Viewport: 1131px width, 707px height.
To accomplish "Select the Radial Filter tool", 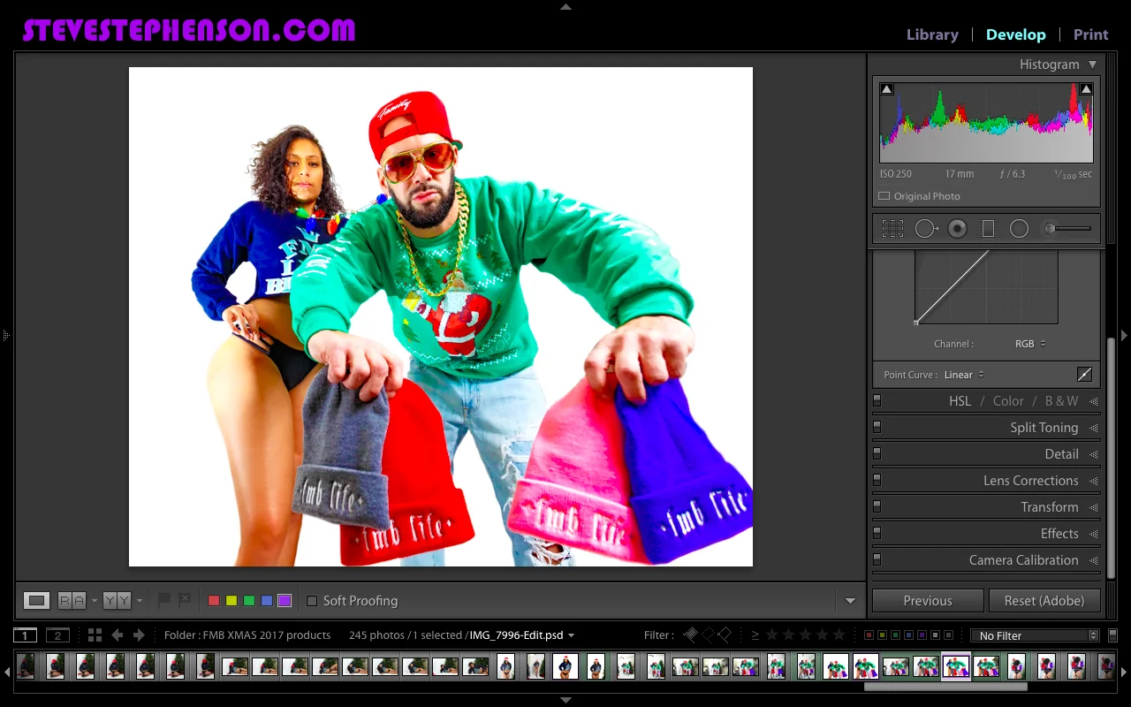I will pos(1019,229).
